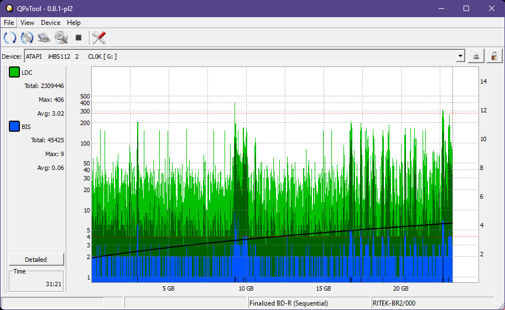Image resolution: width=505 pixels, height=310 pixels.
Task: Click Finalized BD-R (Sequential) status text
Action: (x=289, y=303)
